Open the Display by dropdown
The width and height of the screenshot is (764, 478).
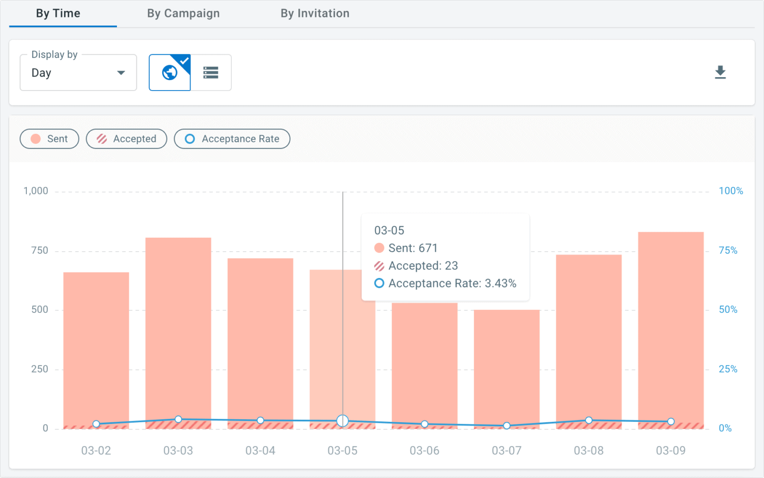[78, 73]
